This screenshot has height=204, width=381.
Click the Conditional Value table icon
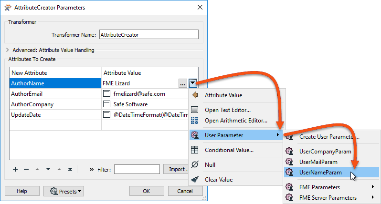[194, 150]
